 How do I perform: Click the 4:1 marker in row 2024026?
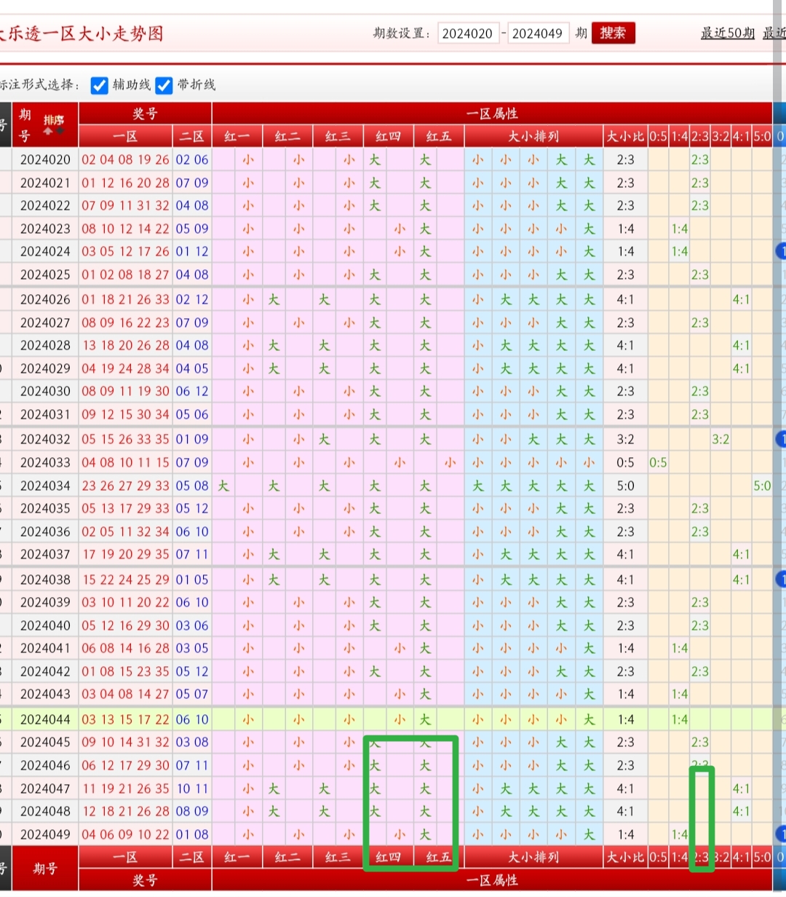tap(741, 299)
